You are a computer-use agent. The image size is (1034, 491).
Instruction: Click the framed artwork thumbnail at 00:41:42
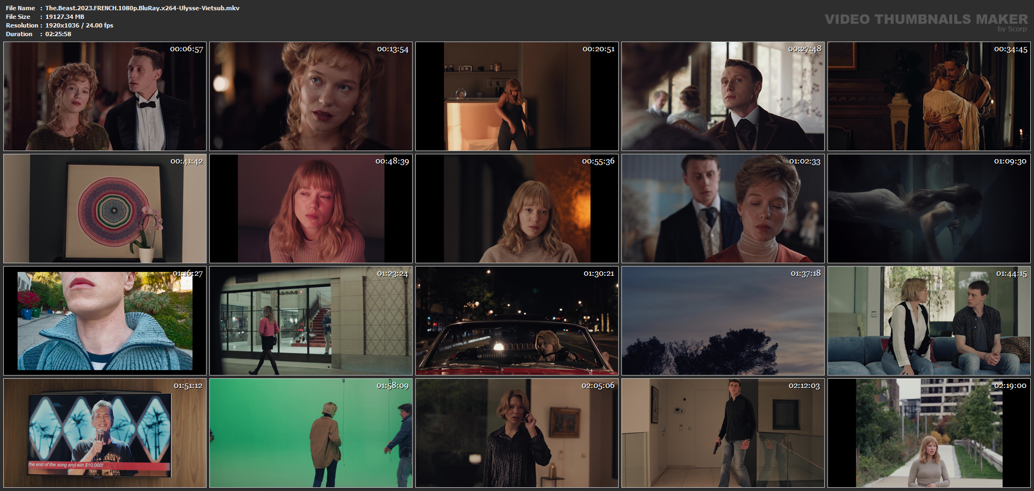coord(105,208)
